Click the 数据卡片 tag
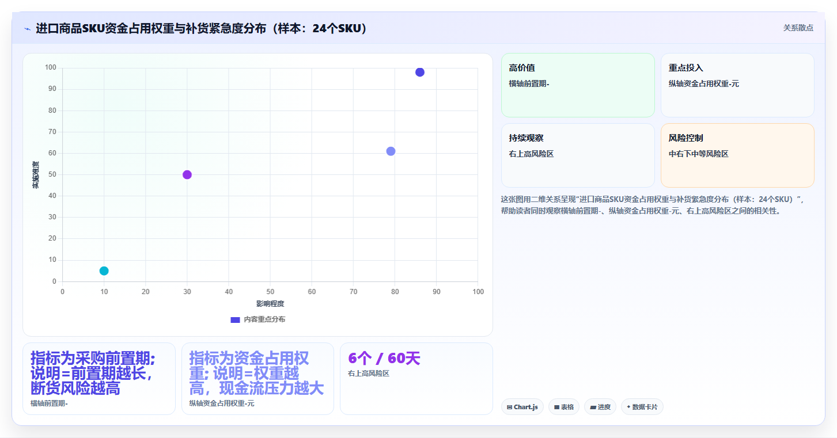 pyautogui.click(x=642, y=407)
